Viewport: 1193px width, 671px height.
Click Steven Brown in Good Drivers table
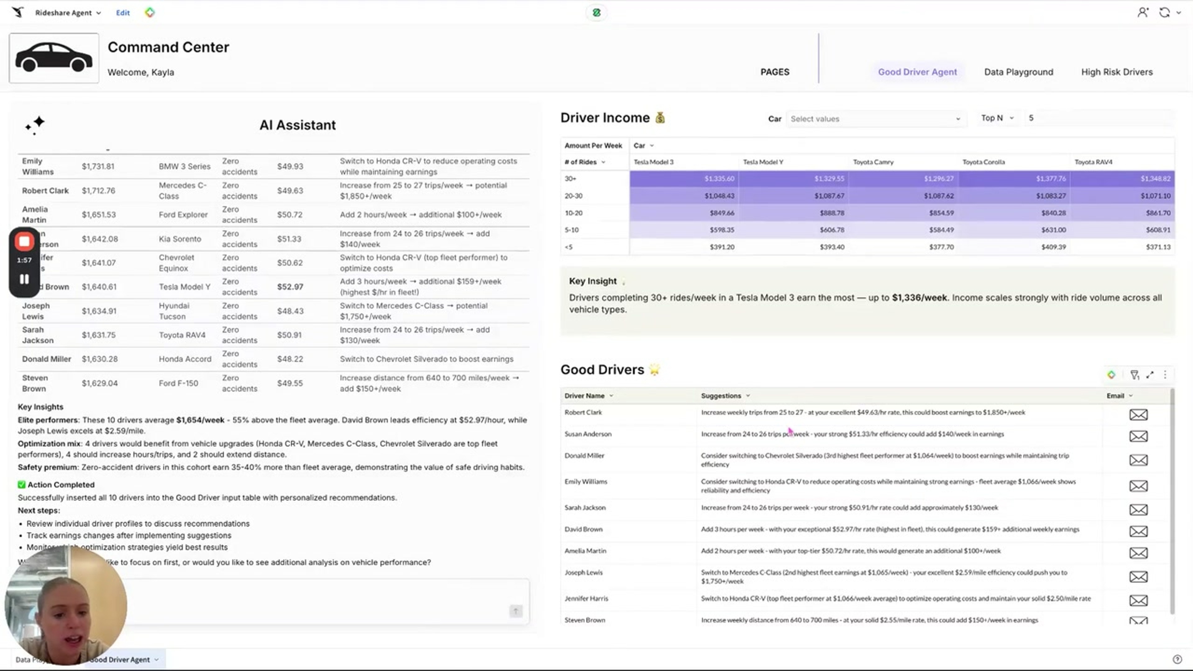(x=584, y=620)
